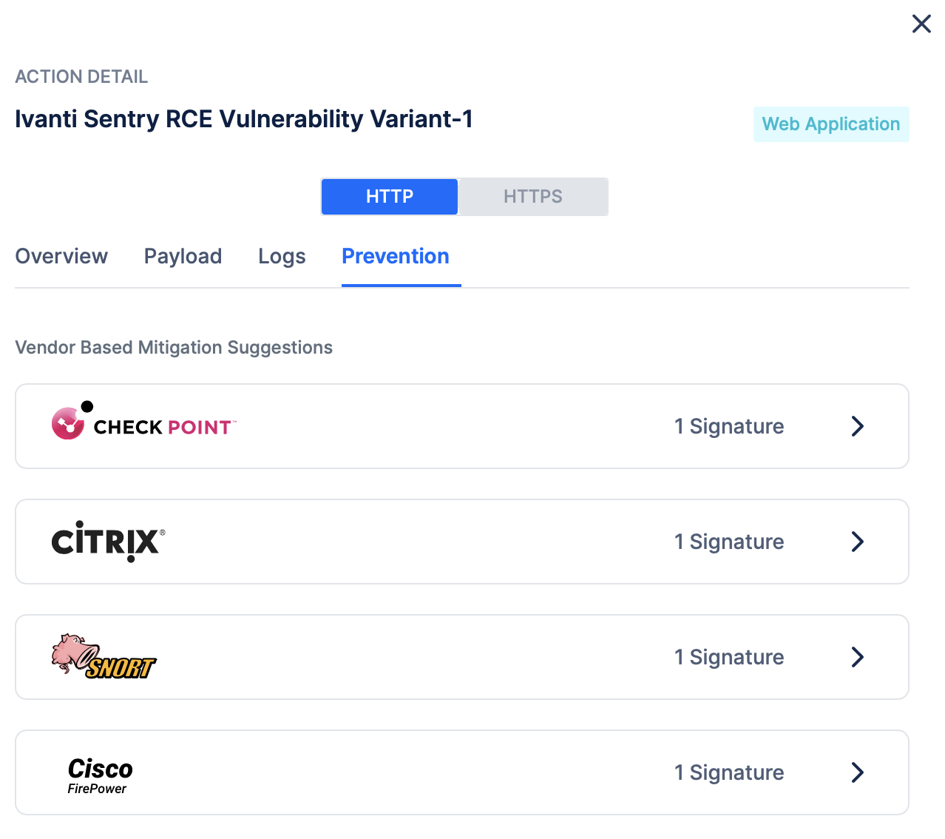945x839 pixels.
Task: Click the Check Point logo
Action: tap(143, 424)
